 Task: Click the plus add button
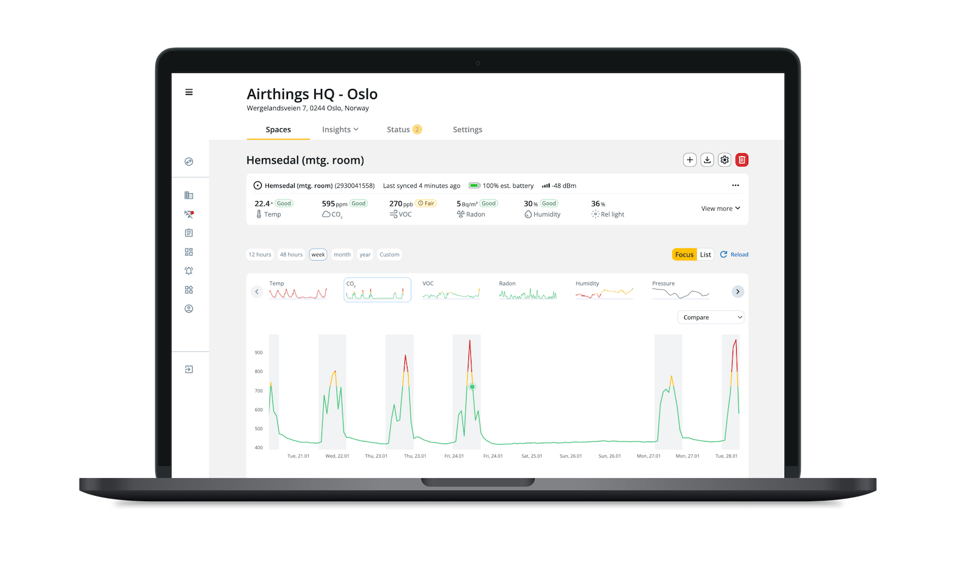point(690,160)
